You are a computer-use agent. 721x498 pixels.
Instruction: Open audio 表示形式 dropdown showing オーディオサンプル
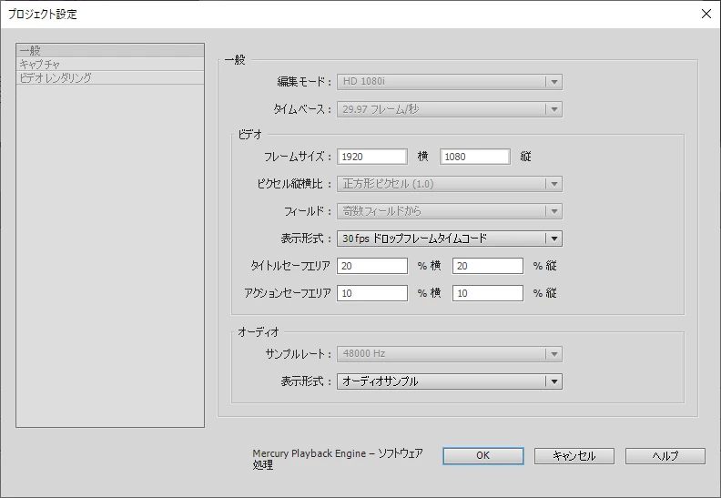click(x=449, y=381)
